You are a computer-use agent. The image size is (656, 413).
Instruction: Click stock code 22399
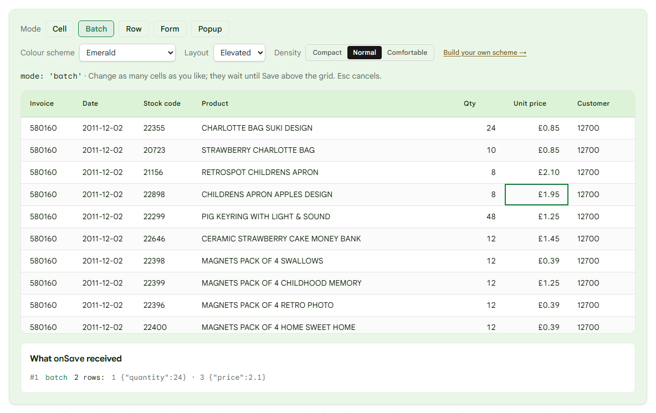pos(164,283)
